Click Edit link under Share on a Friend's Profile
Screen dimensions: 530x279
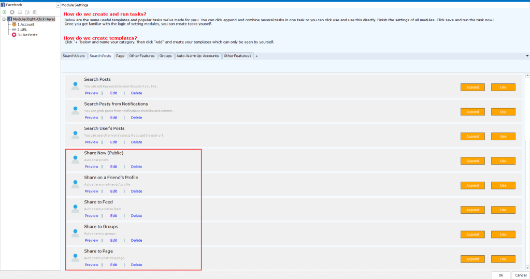tap(113, 192)
